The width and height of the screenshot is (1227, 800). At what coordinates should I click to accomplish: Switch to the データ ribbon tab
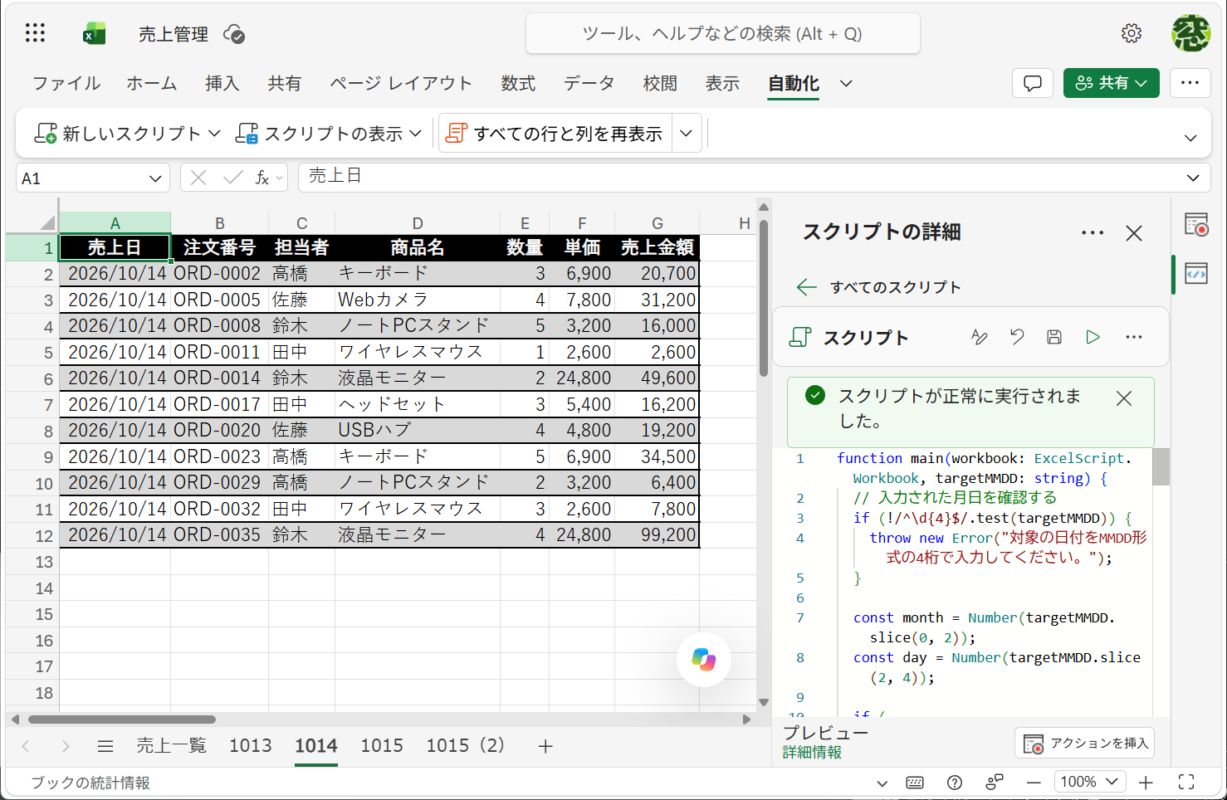[x=589, y=83]
